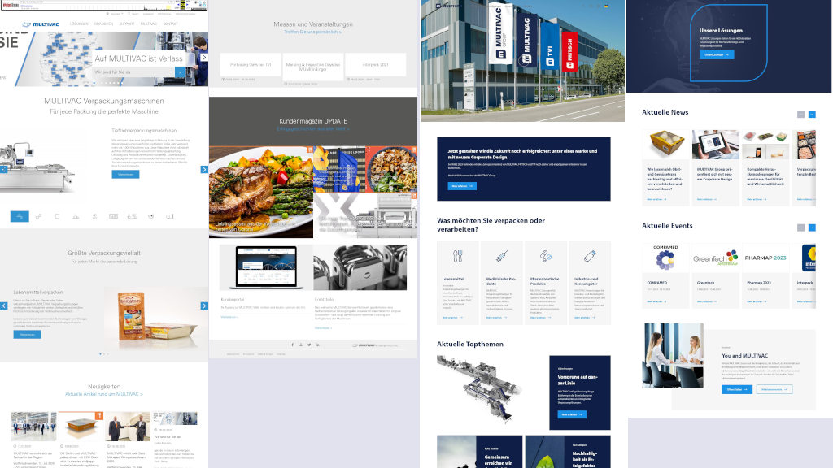Open the Kundenportal laptop image
This screenshot has width=833, height=468.
tap(266, 266)
